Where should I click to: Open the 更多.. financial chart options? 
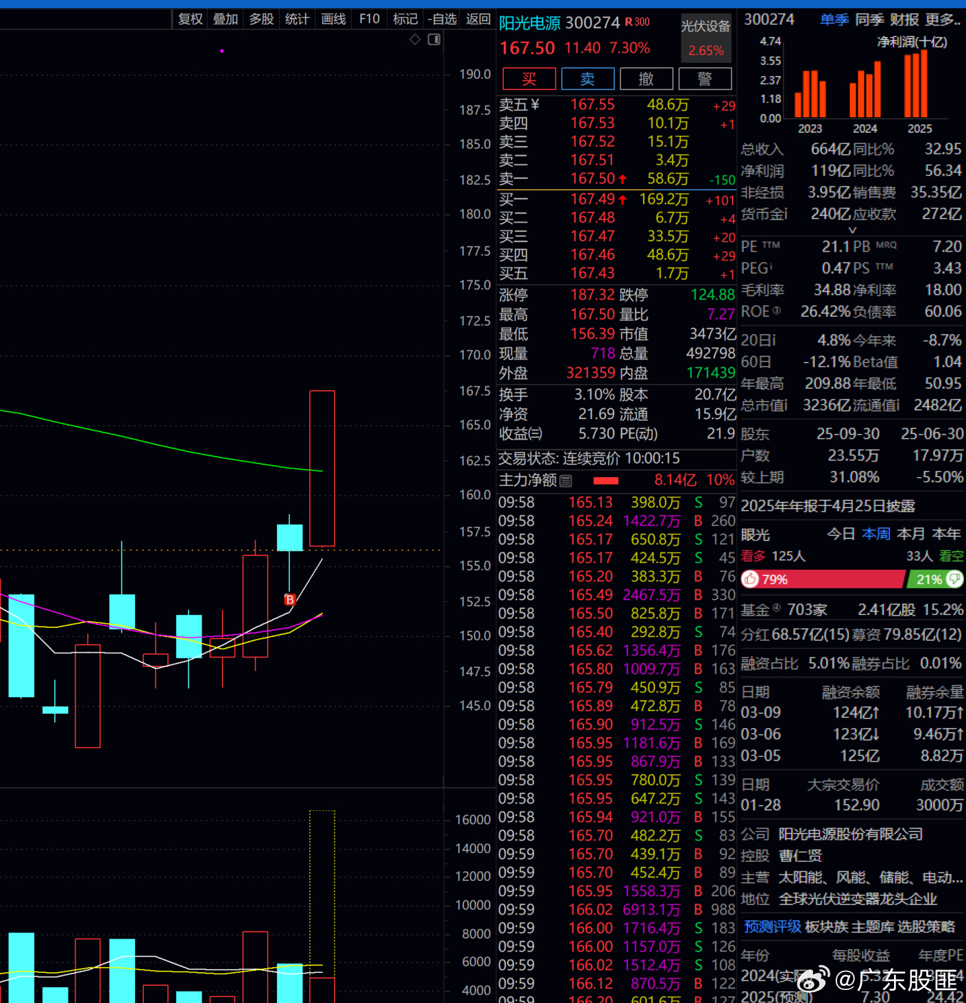coord(943,20)
